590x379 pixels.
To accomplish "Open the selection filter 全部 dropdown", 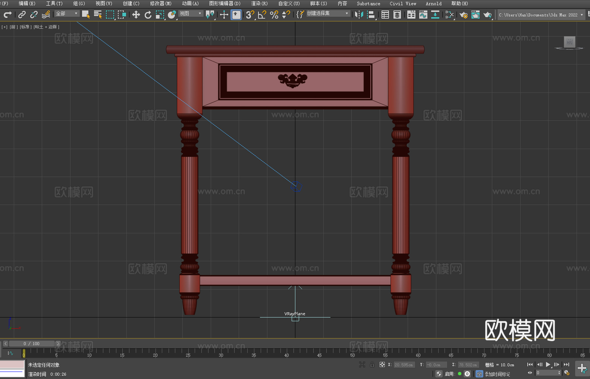I will (x=67, y=13).
